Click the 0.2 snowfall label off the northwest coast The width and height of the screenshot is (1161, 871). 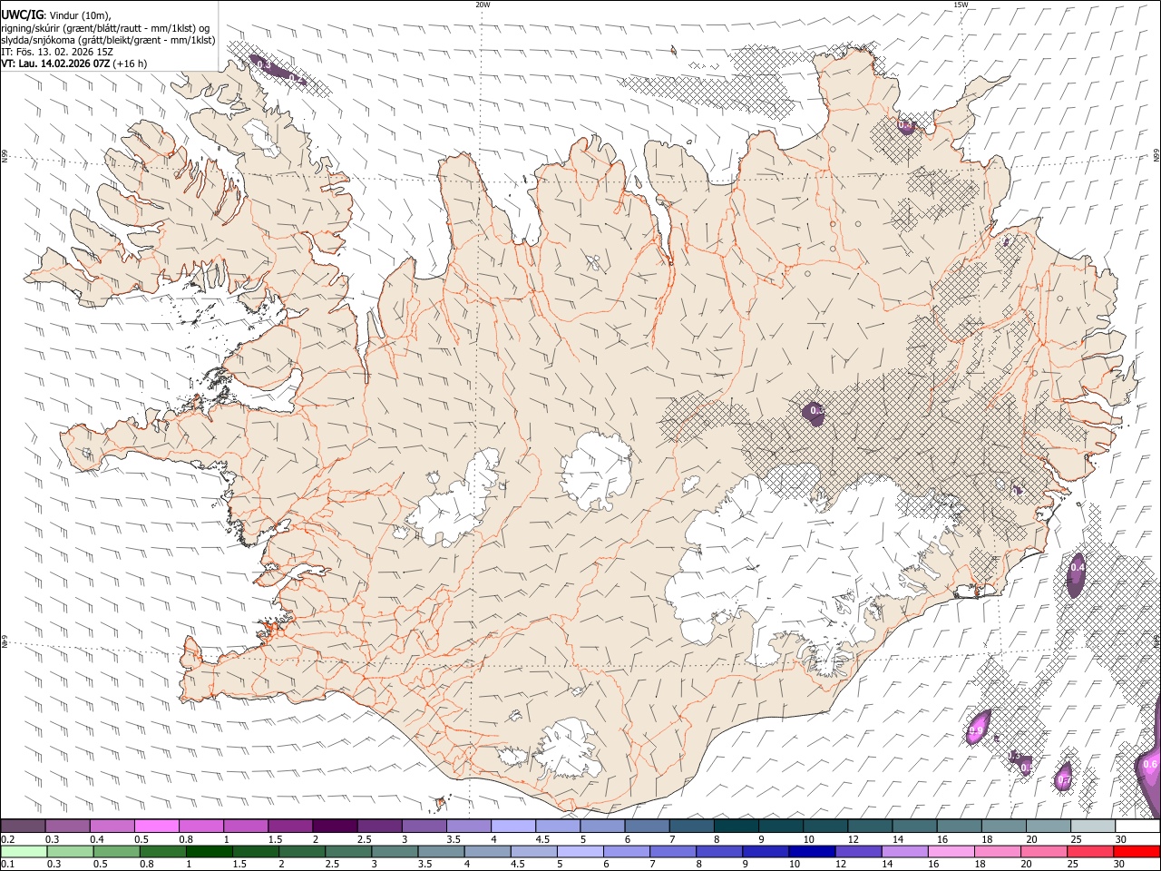(295, 80)
